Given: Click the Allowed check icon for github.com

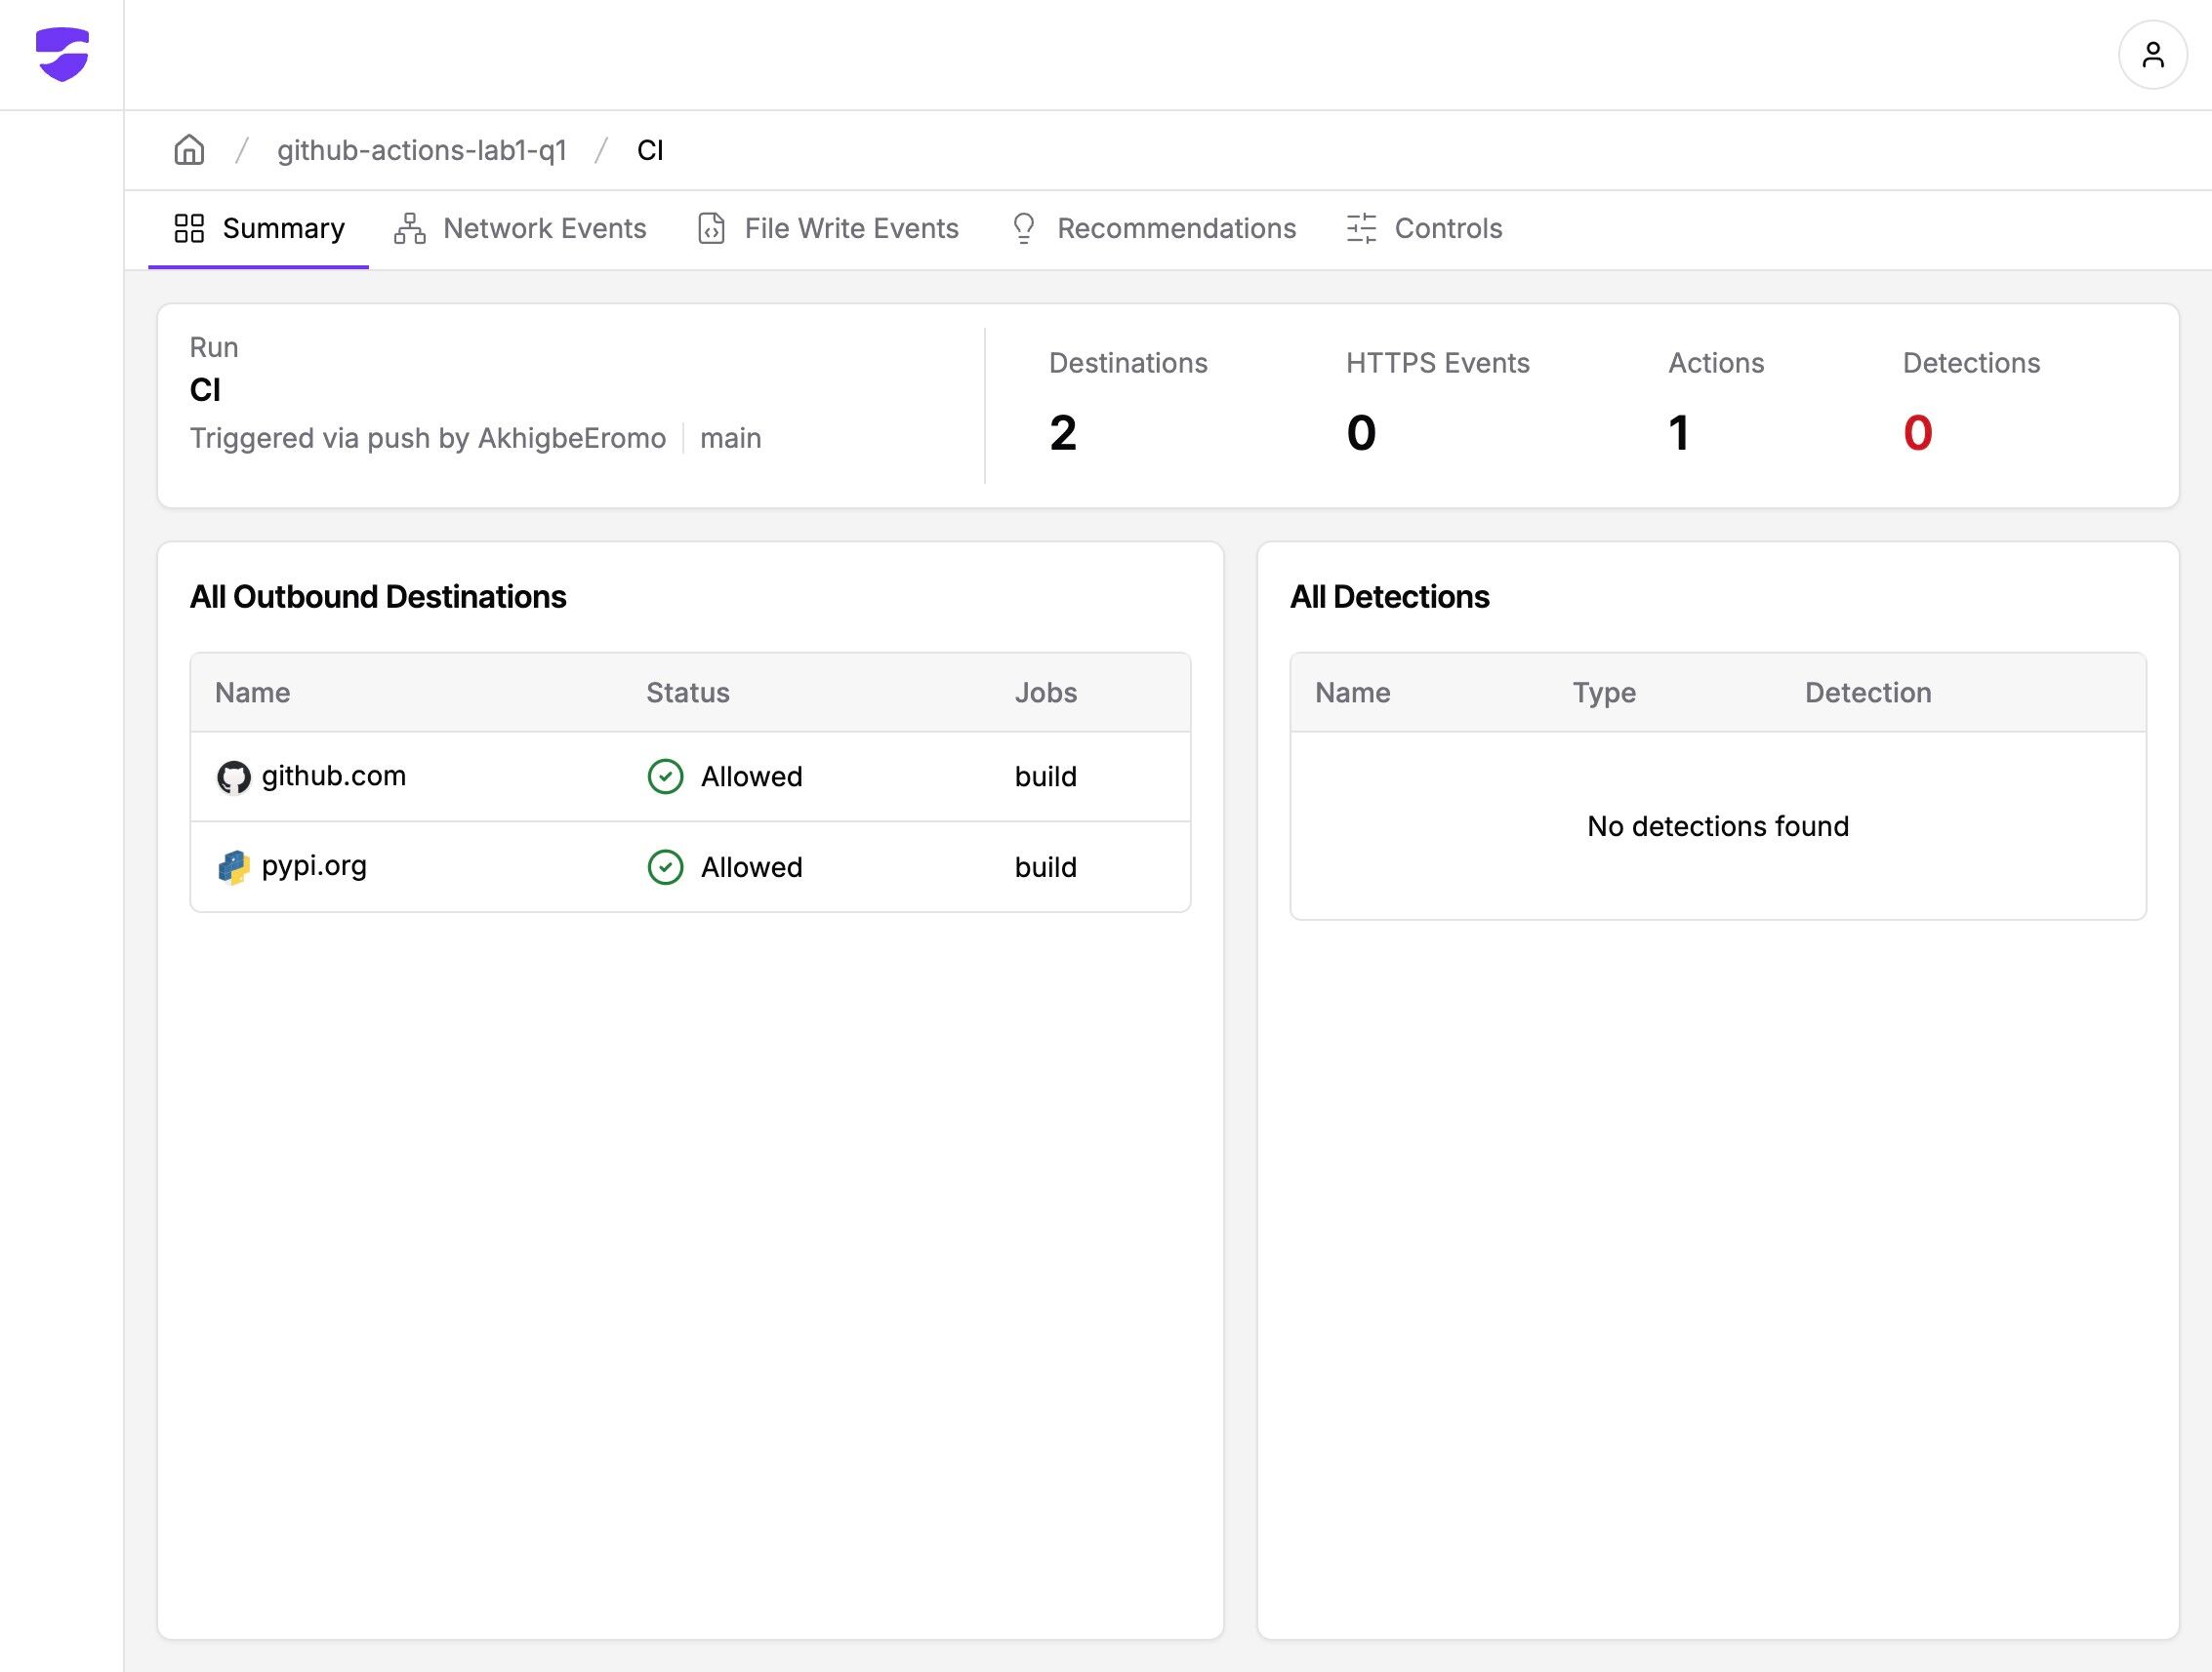Looking at the screenshot, I should [666, 776].
